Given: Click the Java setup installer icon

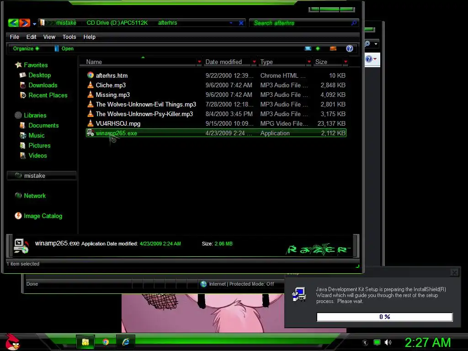Looking at the screenshot, I should (299, 294).
